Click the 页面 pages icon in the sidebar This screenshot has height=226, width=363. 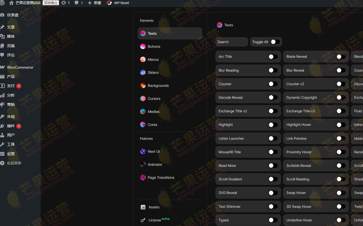point(2,46)
